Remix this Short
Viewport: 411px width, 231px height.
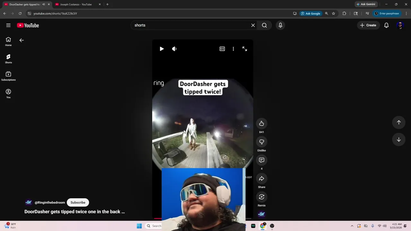click(x=262, y=197)
